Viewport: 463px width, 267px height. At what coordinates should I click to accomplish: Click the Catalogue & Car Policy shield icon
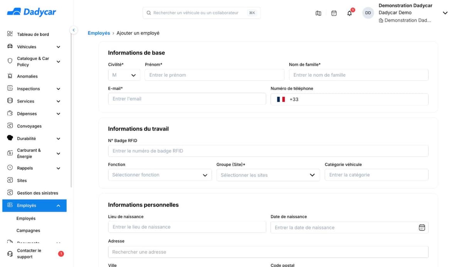coord(10,61)
